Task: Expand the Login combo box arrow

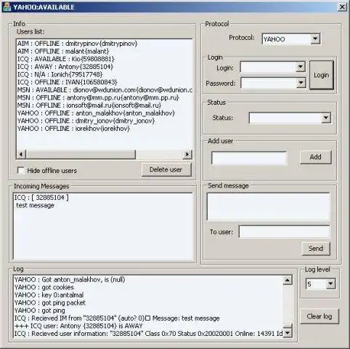Action: 301,67
